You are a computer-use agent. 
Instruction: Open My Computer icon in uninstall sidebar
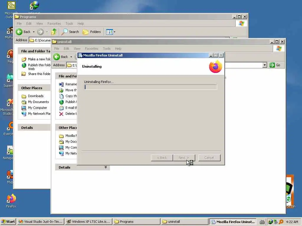[61, 148]
